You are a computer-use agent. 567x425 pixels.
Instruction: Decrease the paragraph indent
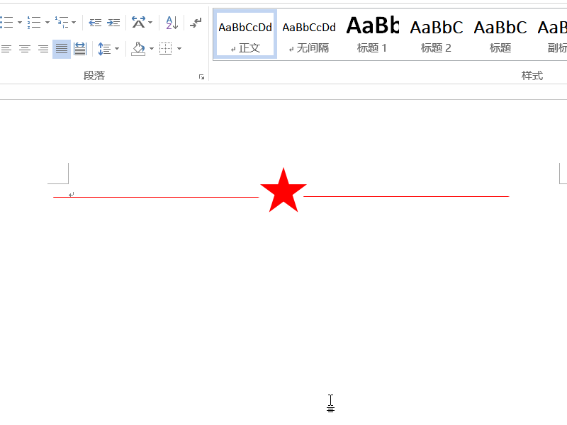95,23
